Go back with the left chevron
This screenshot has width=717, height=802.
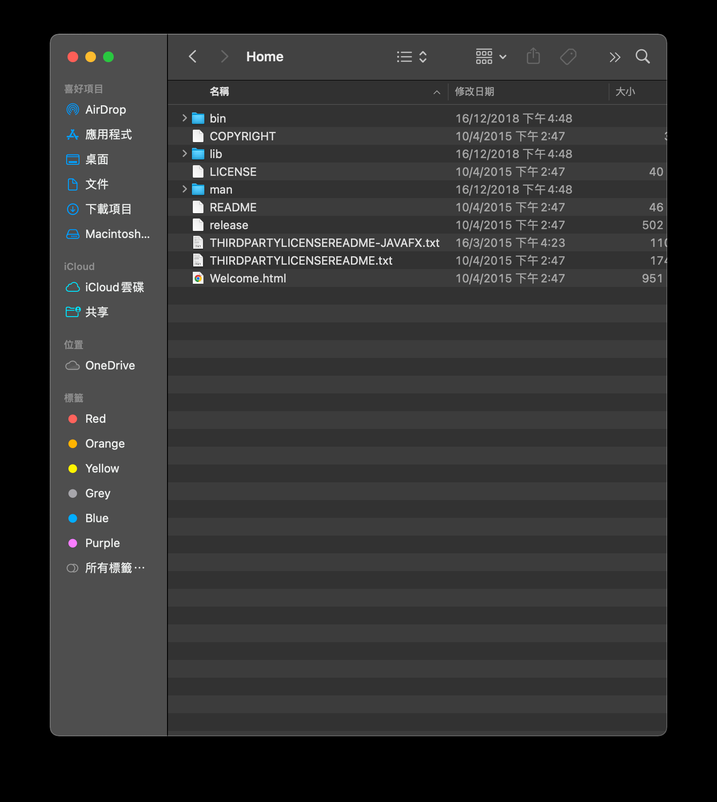click(x=193, y=57)
